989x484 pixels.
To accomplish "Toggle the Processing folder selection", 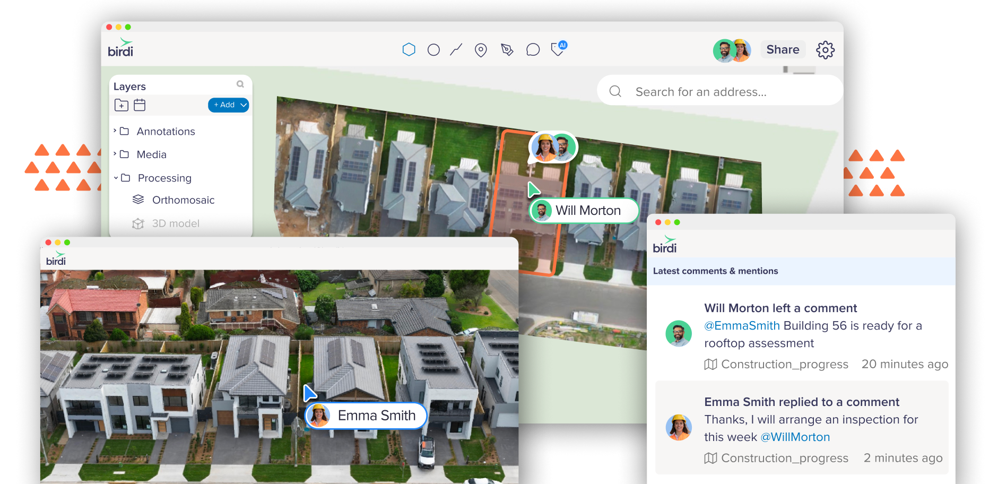I will click(125, 178).
